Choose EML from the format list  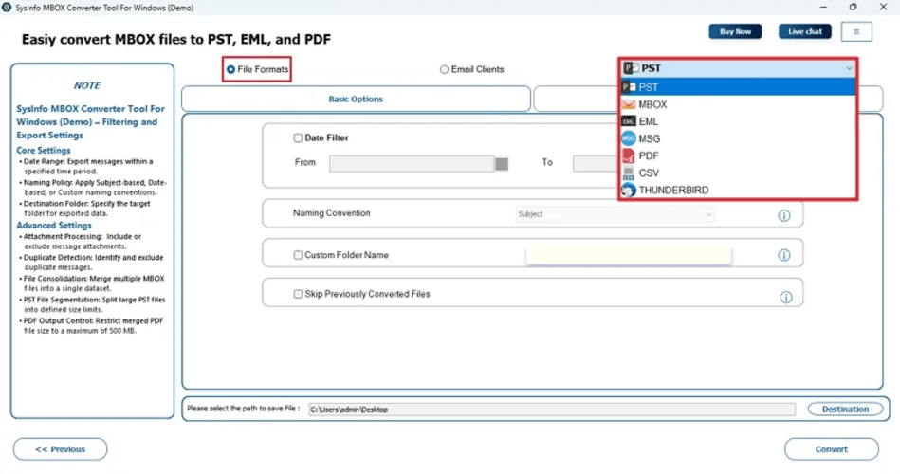tap(738, 121)
